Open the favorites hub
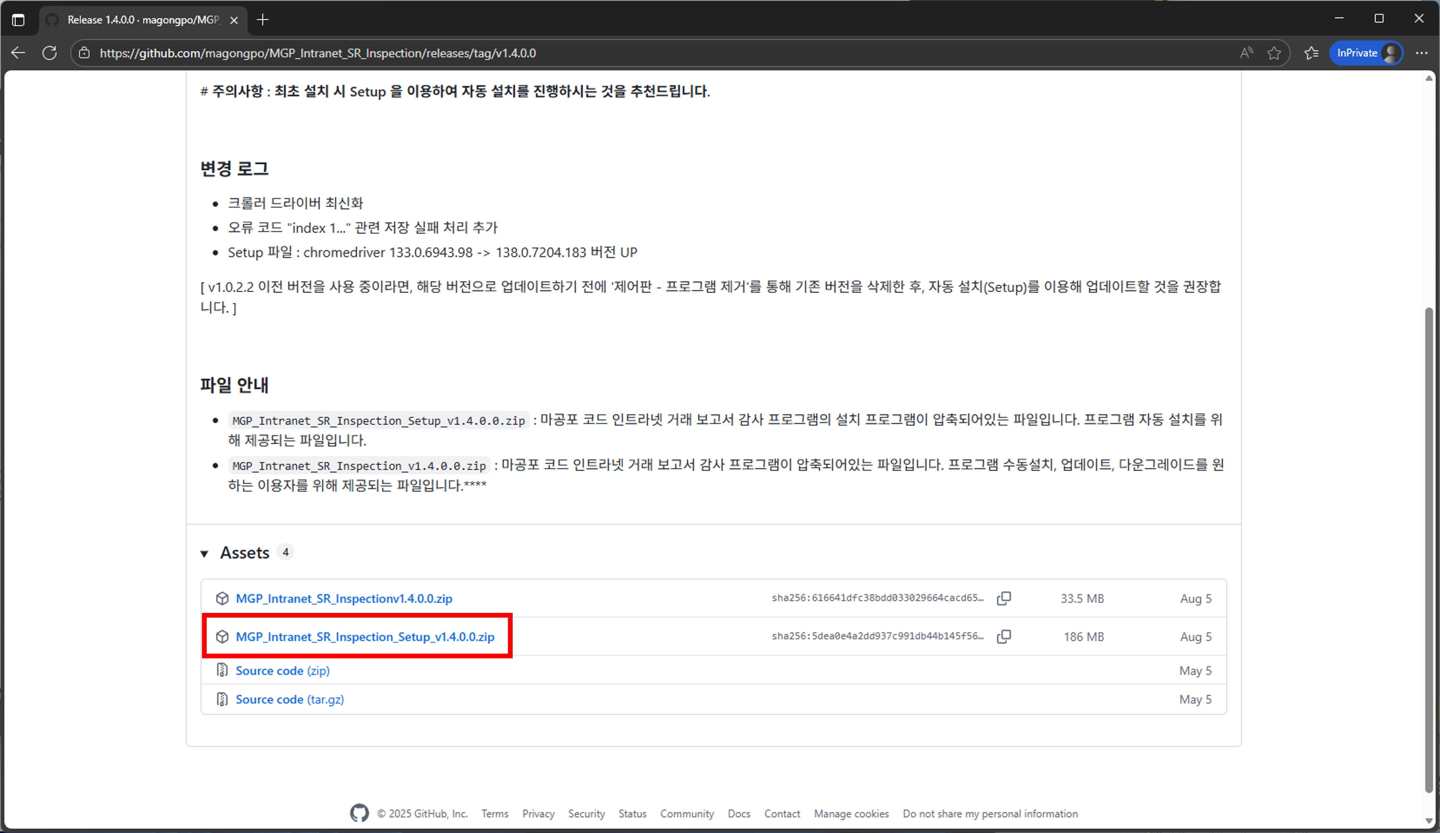The width and height of the screenshot is (1440, 833). [x=1311, y=53]
